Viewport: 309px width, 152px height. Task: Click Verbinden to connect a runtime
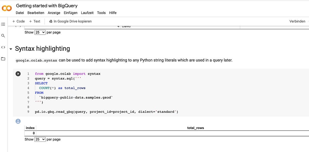(x=297, y=21)
